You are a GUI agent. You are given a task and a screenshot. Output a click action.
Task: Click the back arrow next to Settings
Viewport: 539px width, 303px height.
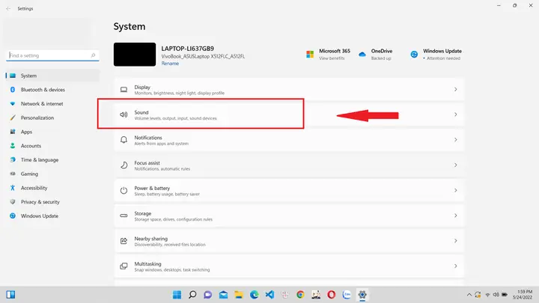8,8
